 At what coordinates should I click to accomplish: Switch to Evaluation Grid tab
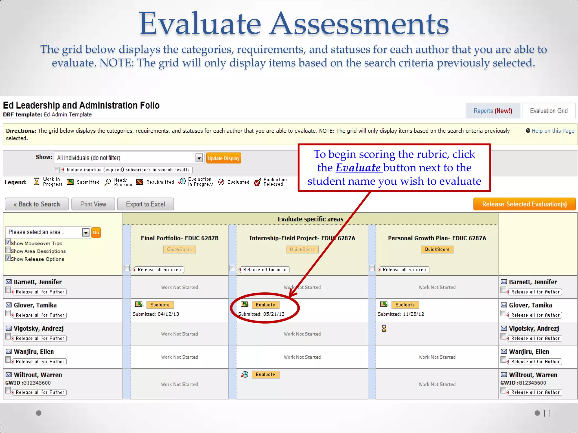point(549,111)
